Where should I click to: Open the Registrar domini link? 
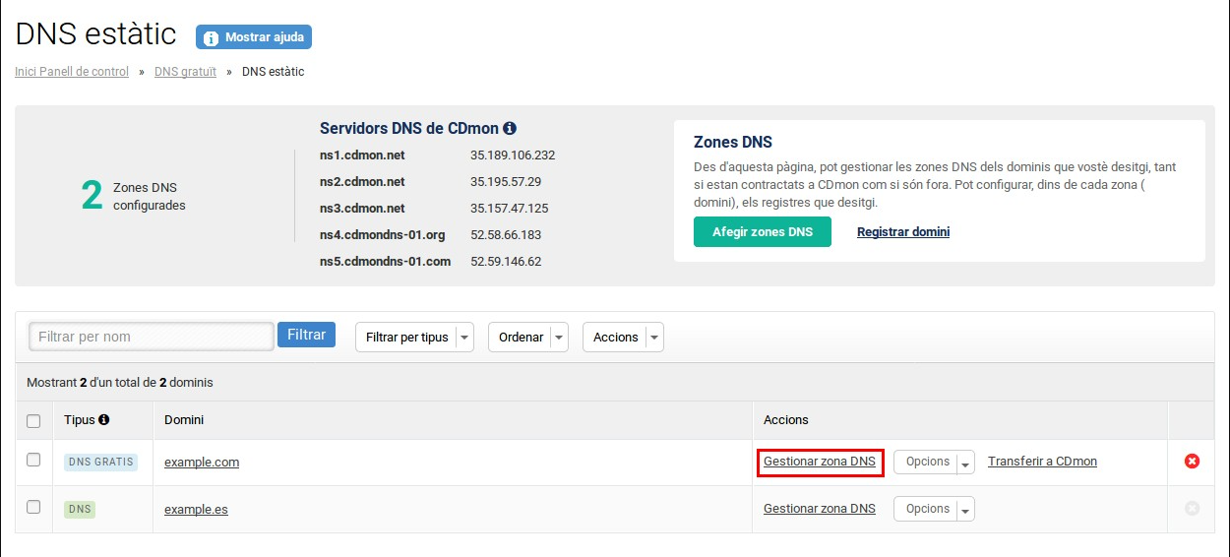pos(903,232)
